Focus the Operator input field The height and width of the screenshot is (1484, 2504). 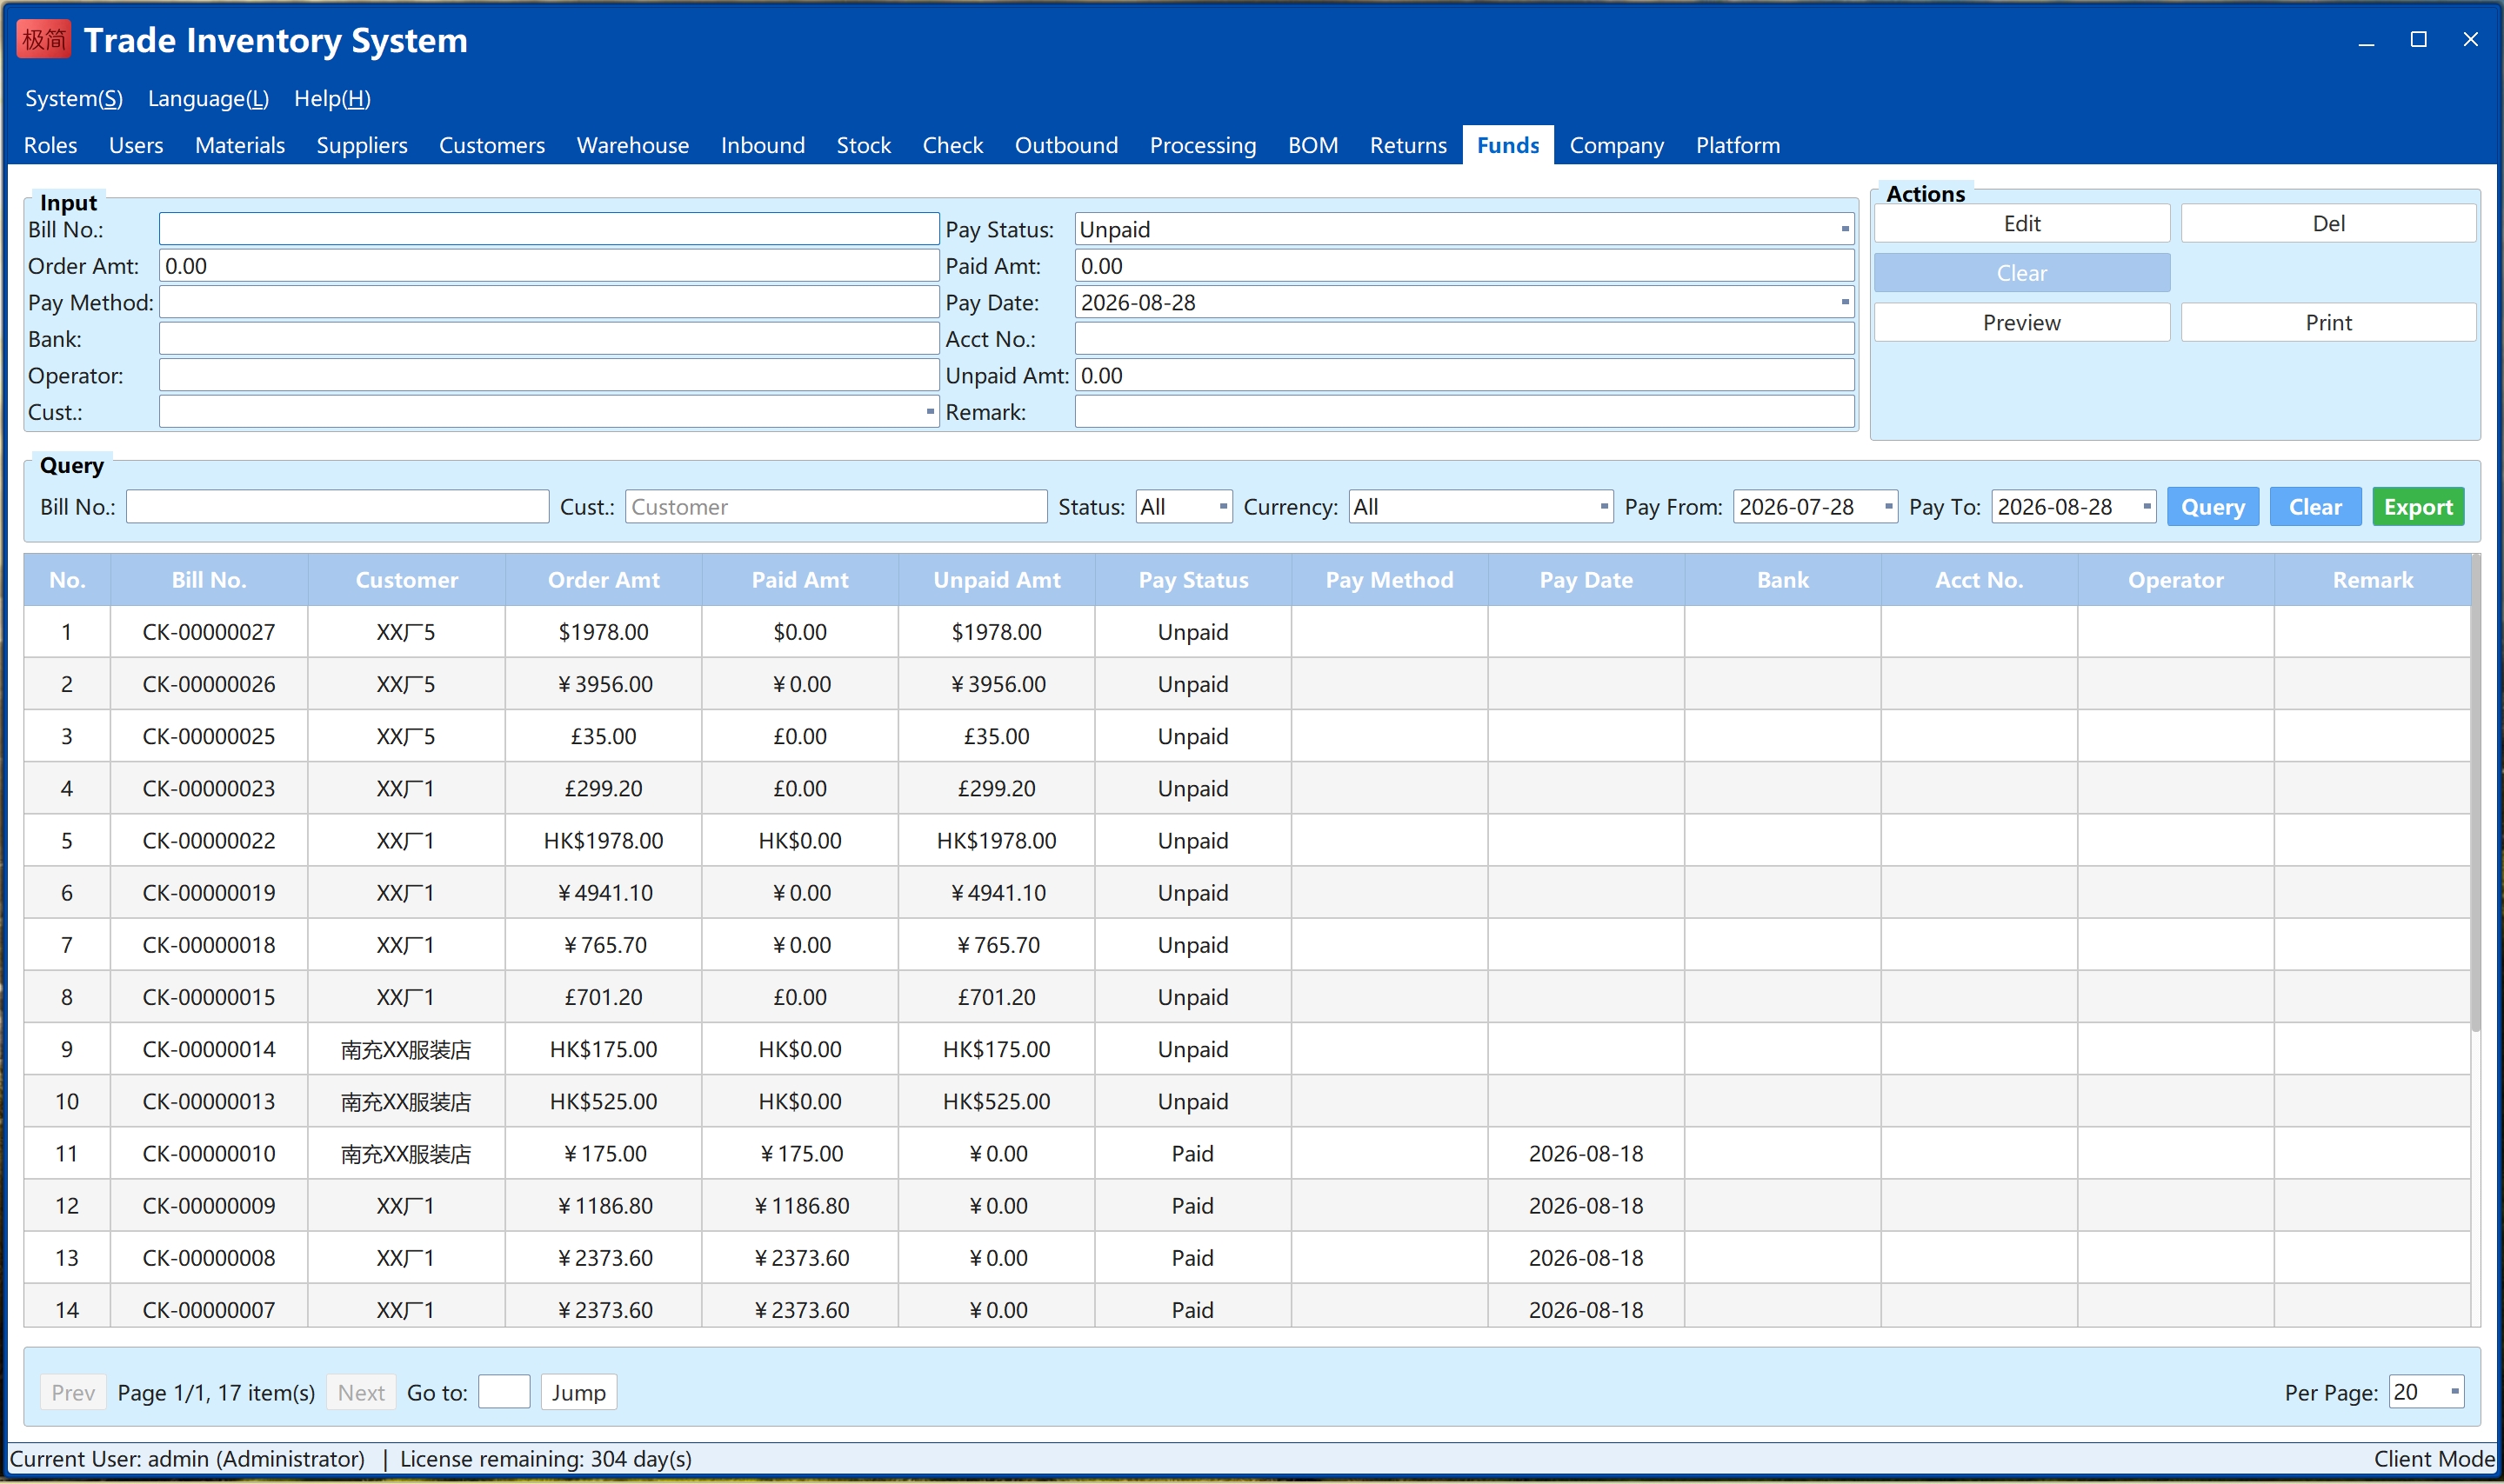pos(549,376)
